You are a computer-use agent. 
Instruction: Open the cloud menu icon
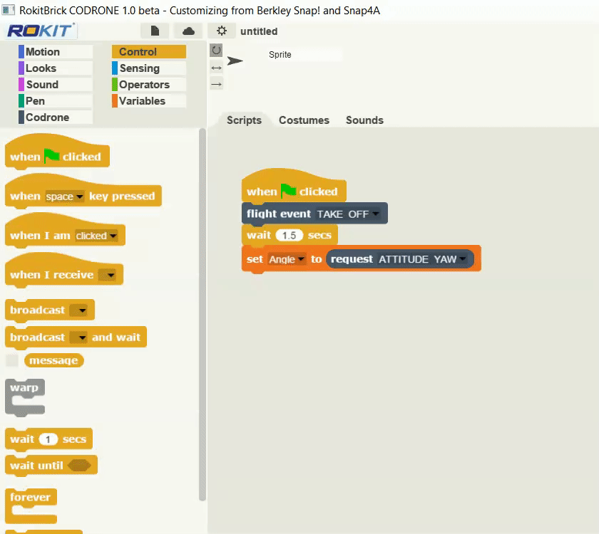[x=188, y=31]
